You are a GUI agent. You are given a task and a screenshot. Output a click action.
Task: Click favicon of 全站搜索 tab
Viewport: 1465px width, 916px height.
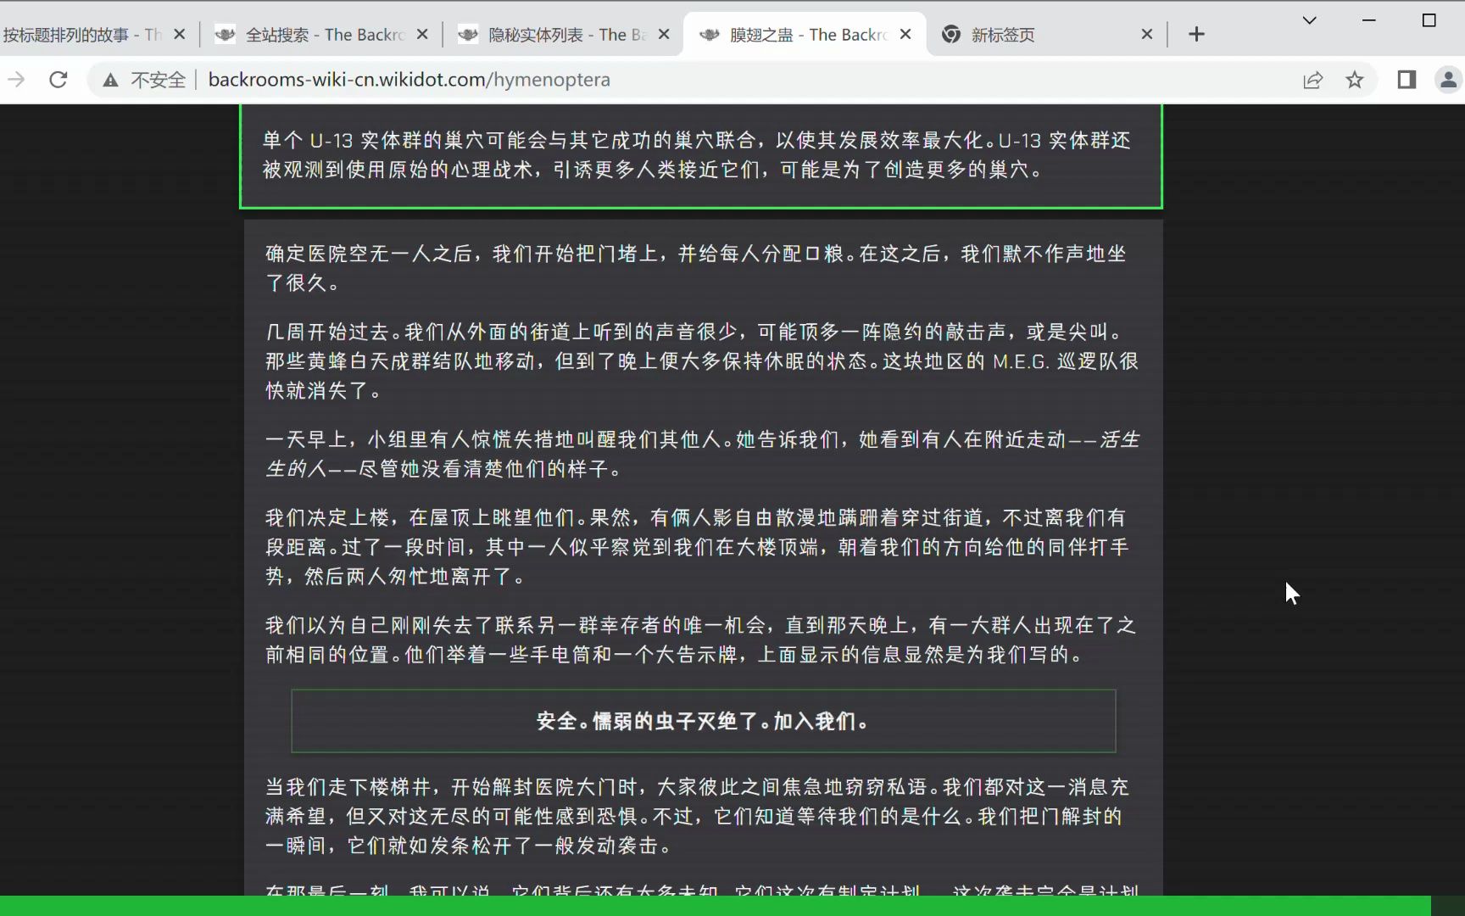[225, 35]
